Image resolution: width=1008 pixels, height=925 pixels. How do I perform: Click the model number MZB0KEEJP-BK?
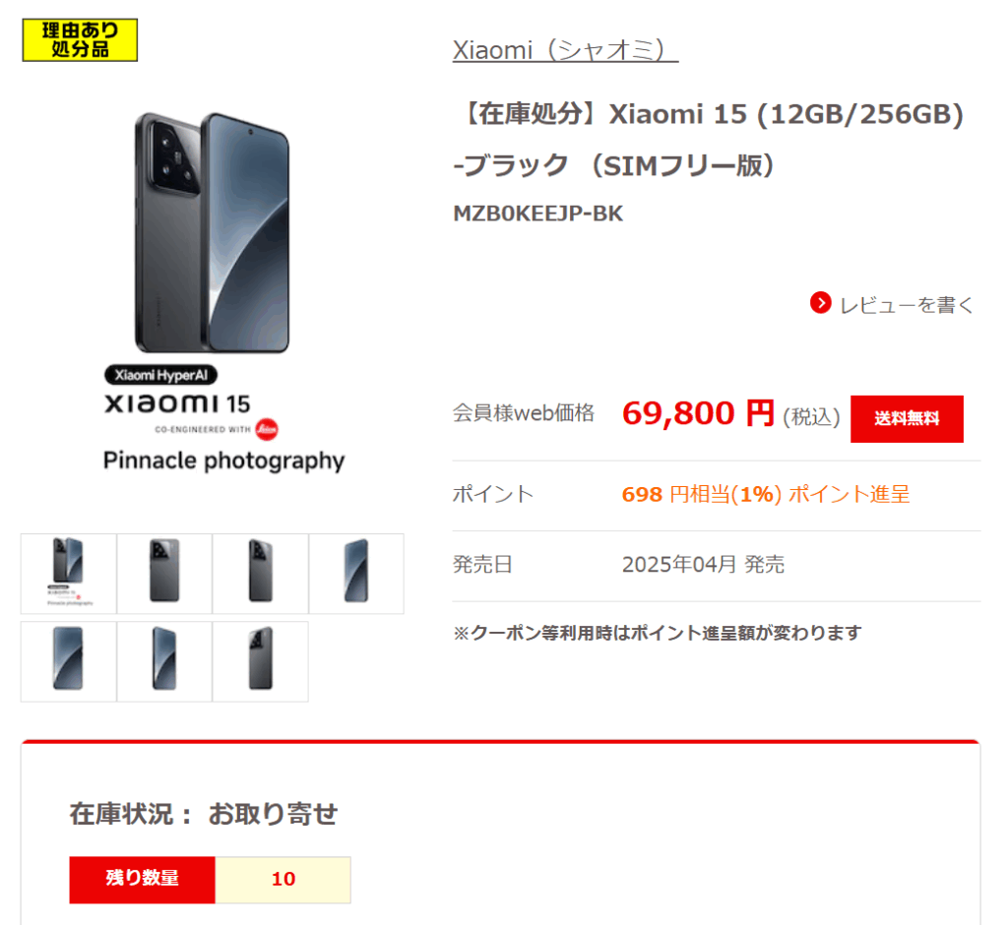[538, 214]
